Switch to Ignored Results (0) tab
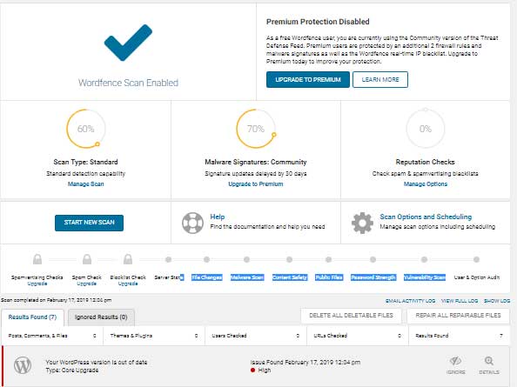This screenshot has width=517, height=387. coord(101,317)
